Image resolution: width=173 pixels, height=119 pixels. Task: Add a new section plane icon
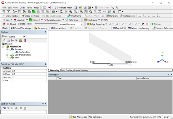4,108
